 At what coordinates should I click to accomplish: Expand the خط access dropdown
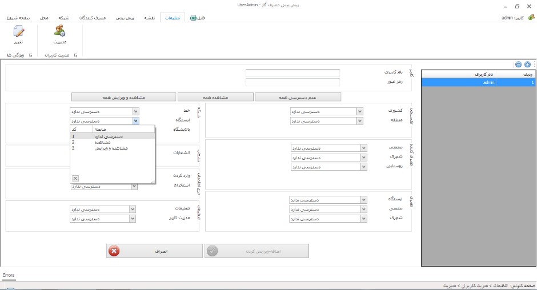coord(135,111)
